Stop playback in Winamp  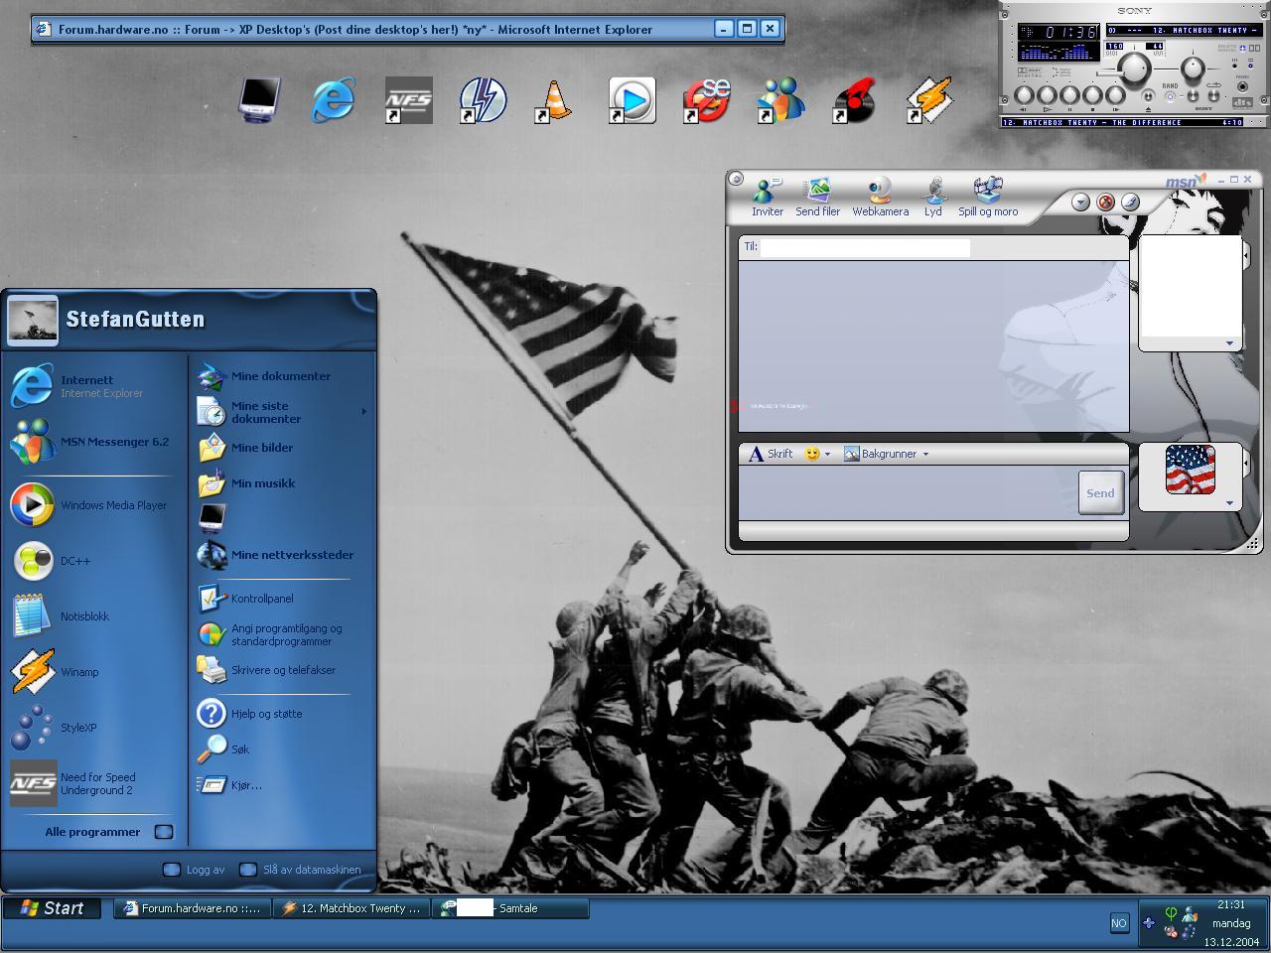point(1092,95)
